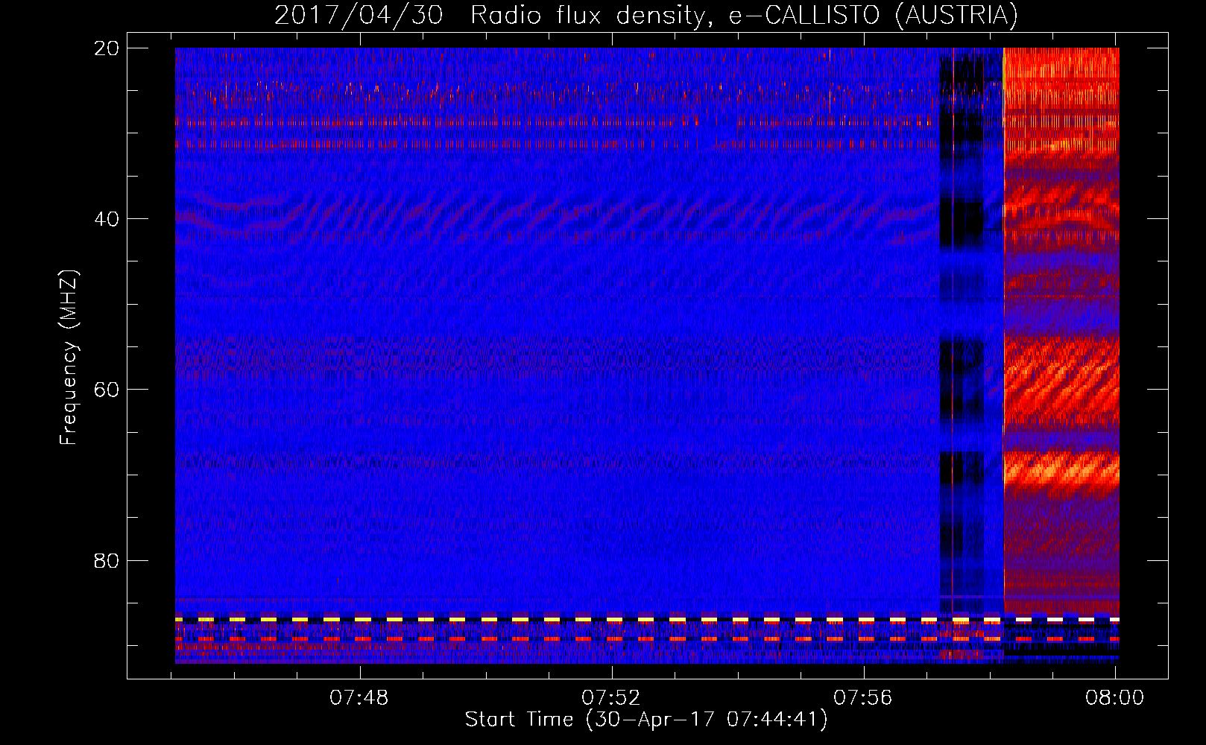Click the 'Start Time (30-Apr-17 07:44:41)' label

pos(646,720)
